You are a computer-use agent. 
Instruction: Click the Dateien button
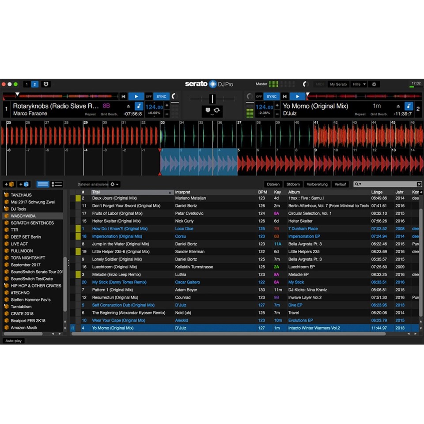(x=273, y=184)
